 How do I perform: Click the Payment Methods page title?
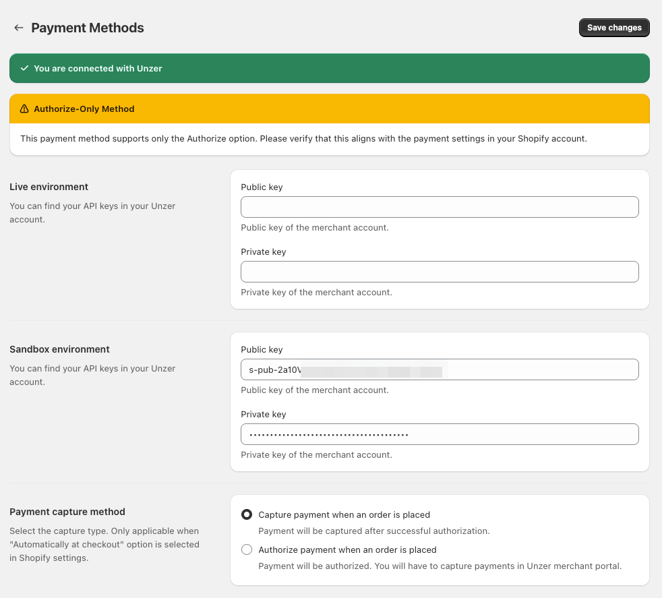pyautogui.click(x=88, y=28)
